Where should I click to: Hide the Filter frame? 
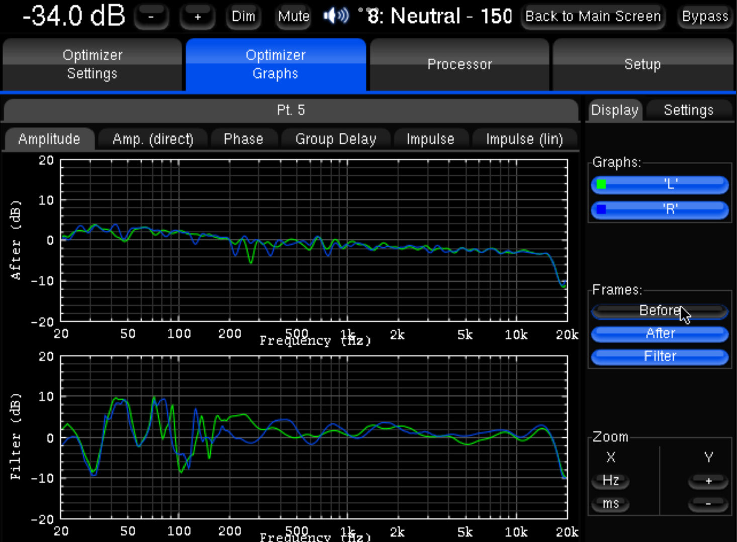[660, 356]
